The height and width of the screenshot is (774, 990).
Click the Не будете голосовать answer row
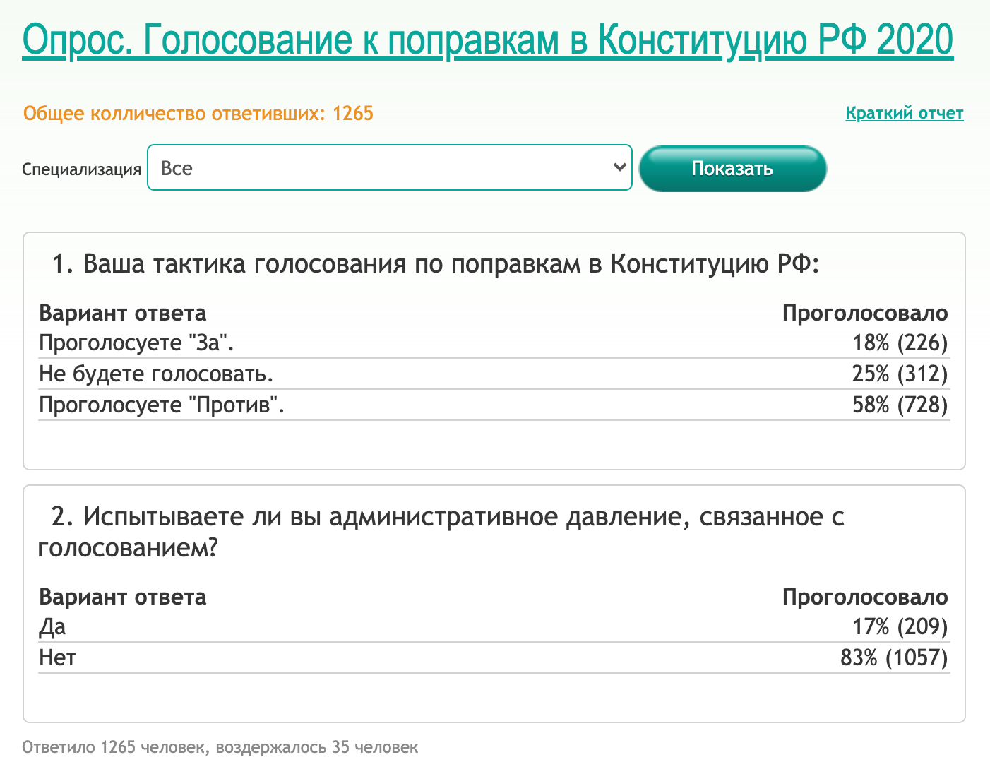click(494, 374)
